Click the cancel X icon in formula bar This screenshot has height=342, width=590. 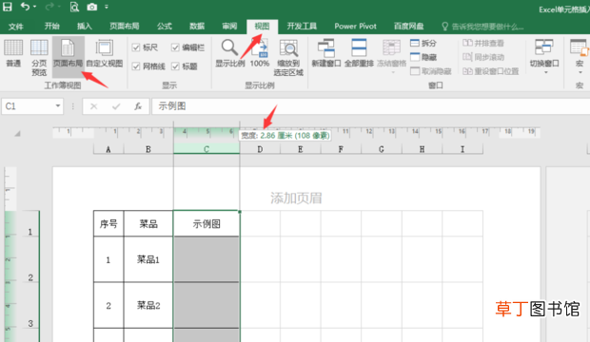point(93,106)
